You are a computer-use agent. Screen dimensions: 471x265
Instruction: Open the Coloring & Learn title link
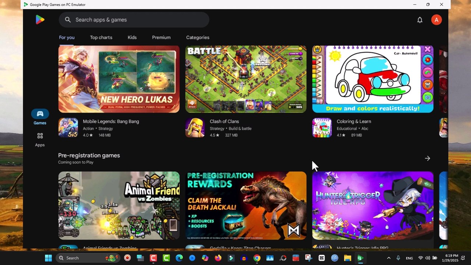pos(354,121)
